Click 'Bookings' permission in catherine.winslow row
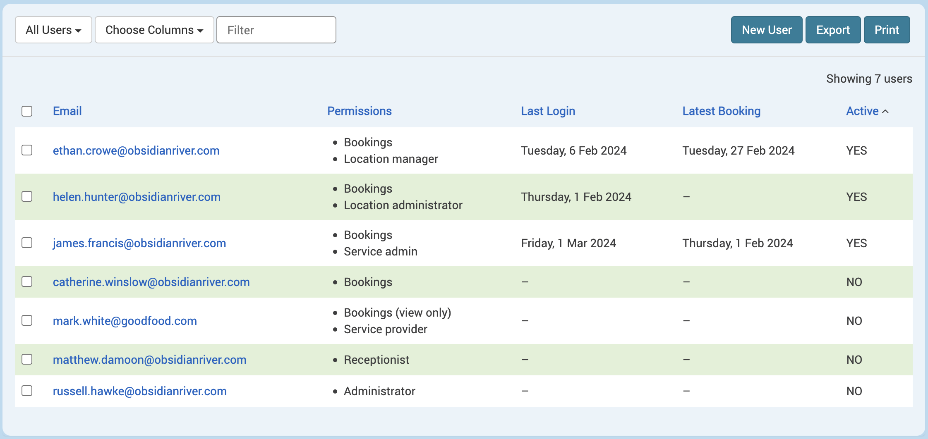The image size is (928, 439). click(368, 282)
